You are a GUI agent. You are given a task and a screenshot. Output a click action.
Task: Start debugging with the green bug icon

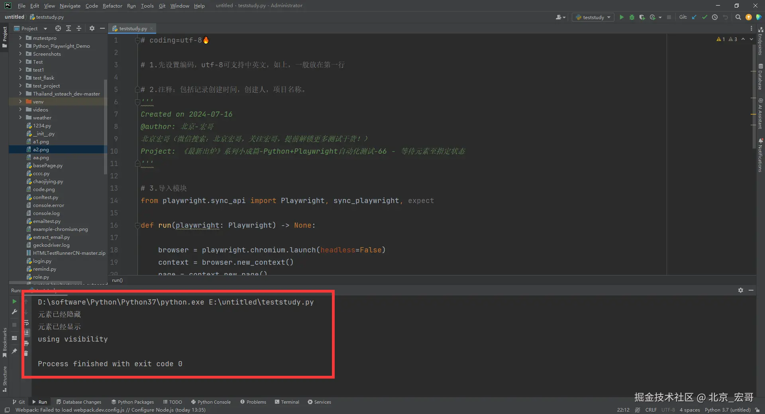(x=632, y=17)
